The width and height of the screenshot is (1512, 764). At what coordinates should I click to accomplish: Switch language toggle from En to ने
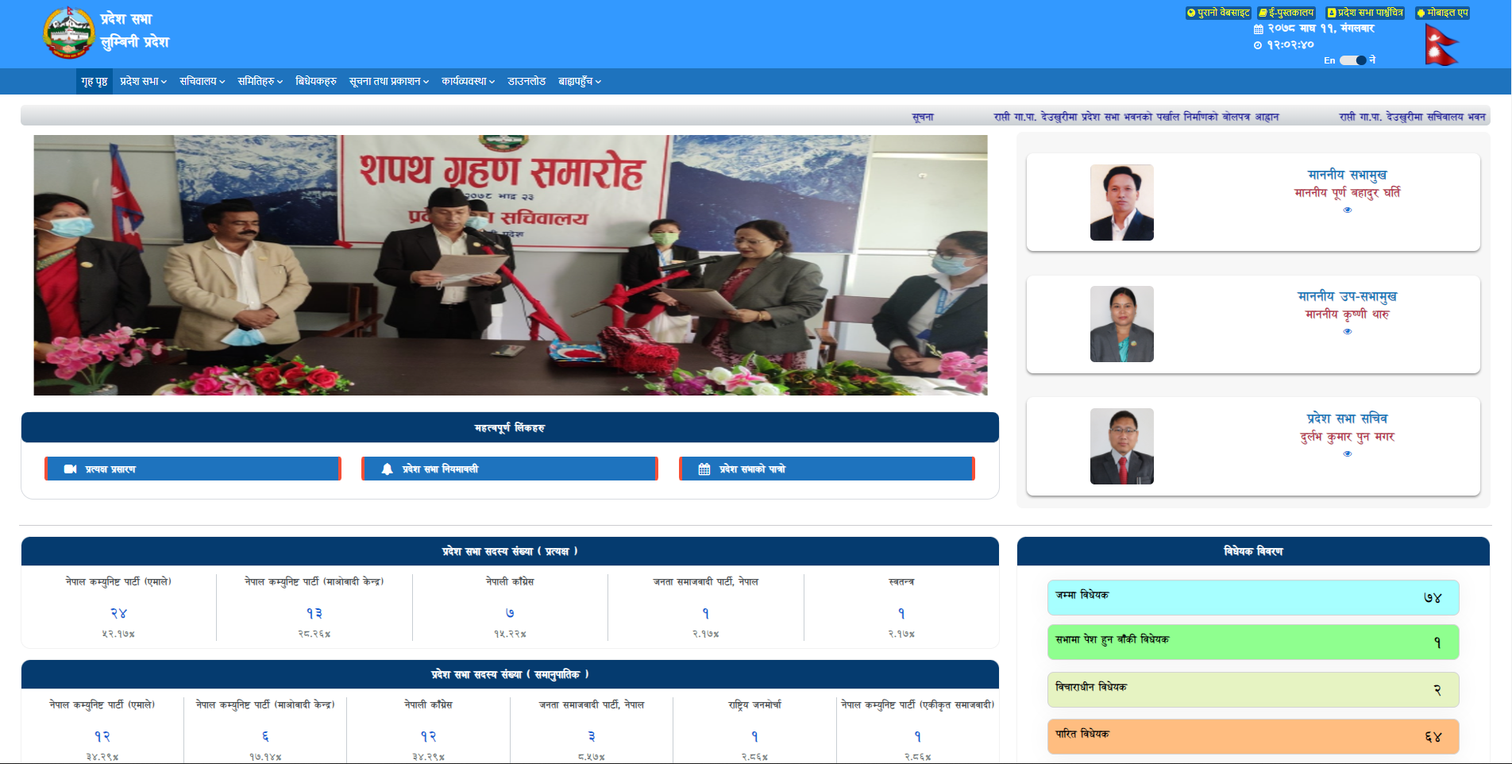click(1353, 60)
